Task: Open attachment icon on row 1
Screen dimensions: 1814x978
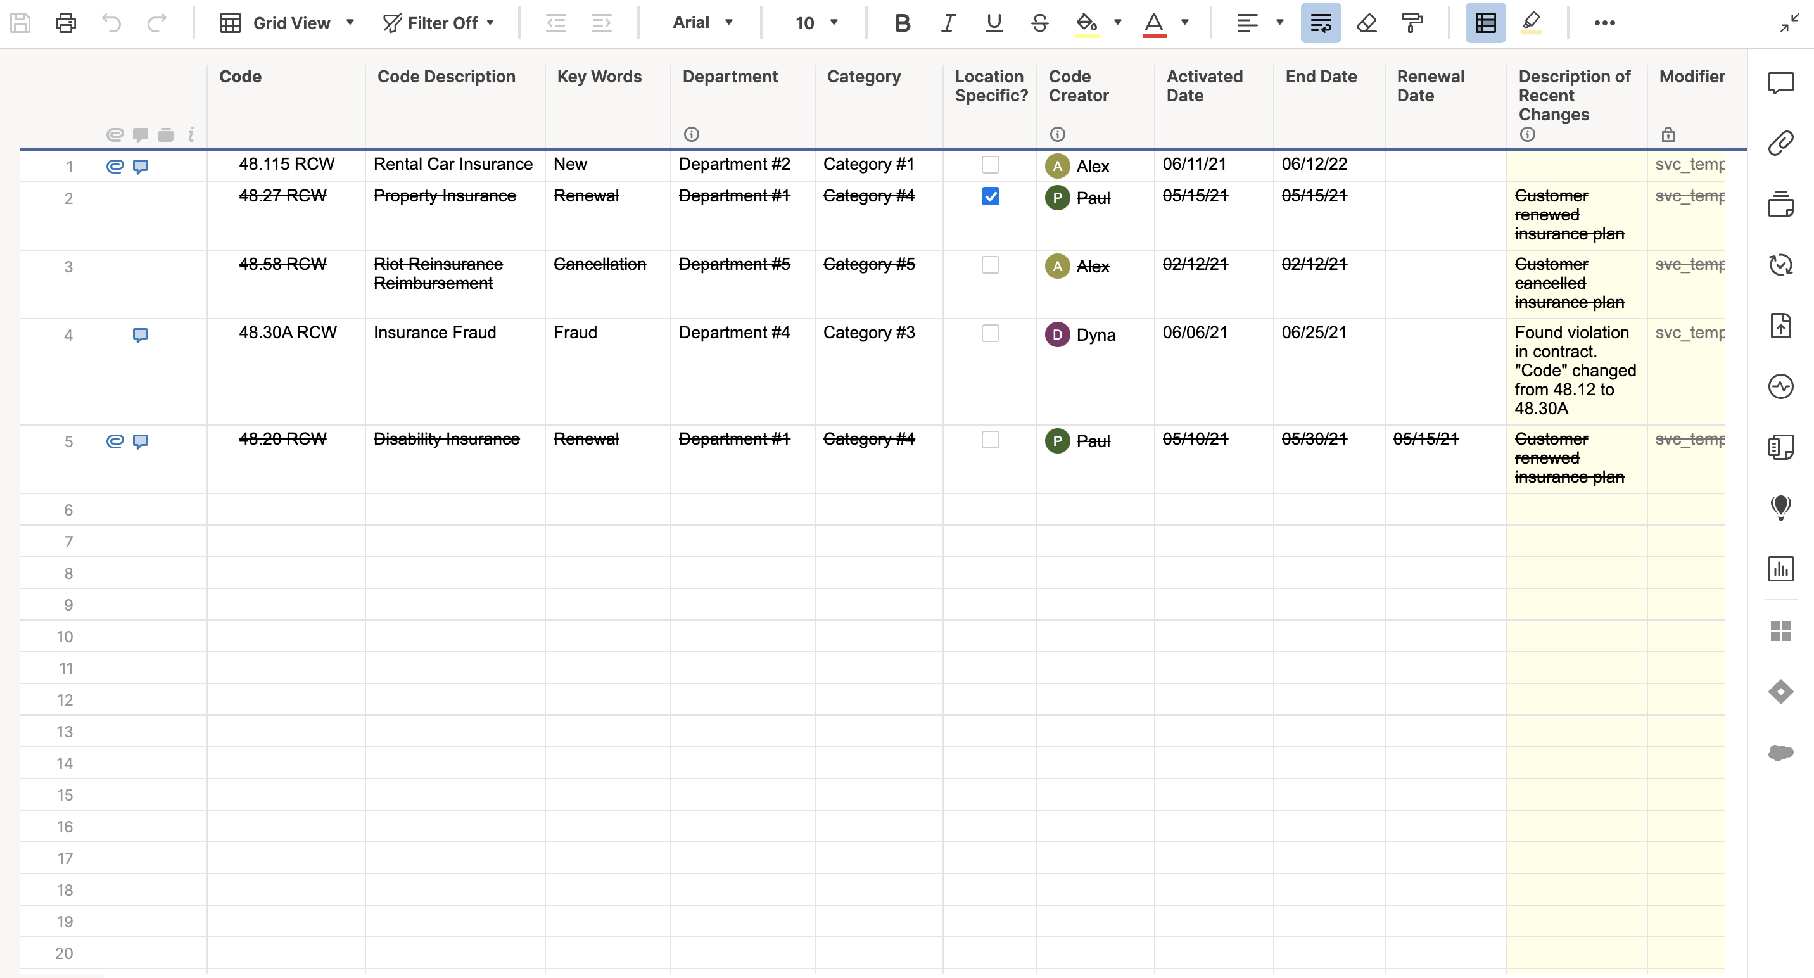Action: click(115, 166)
